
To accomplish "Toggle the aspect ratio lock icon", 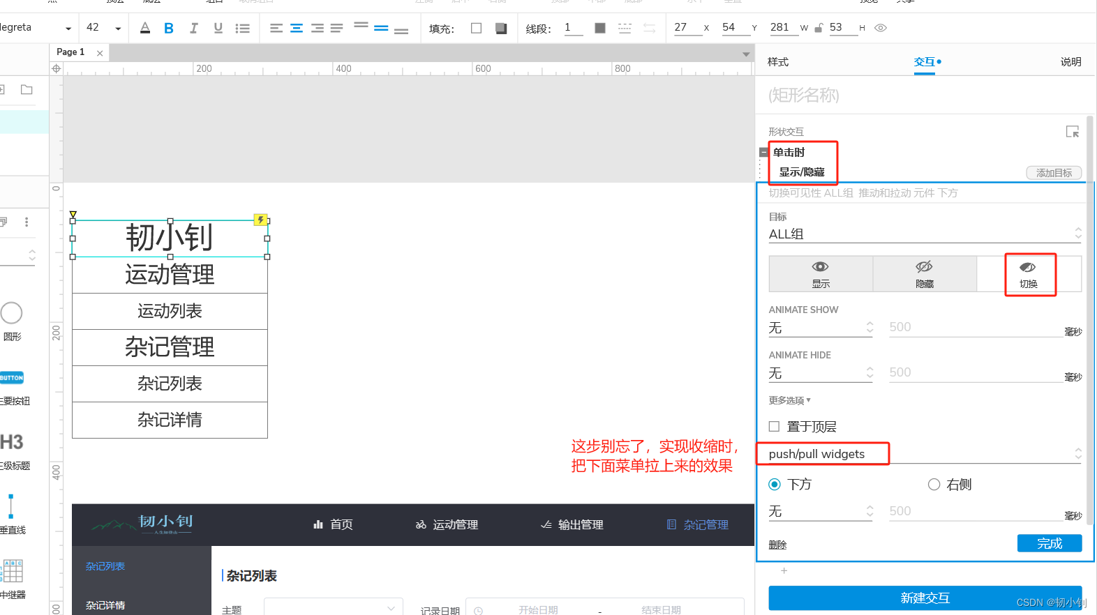I will [819, 28].
